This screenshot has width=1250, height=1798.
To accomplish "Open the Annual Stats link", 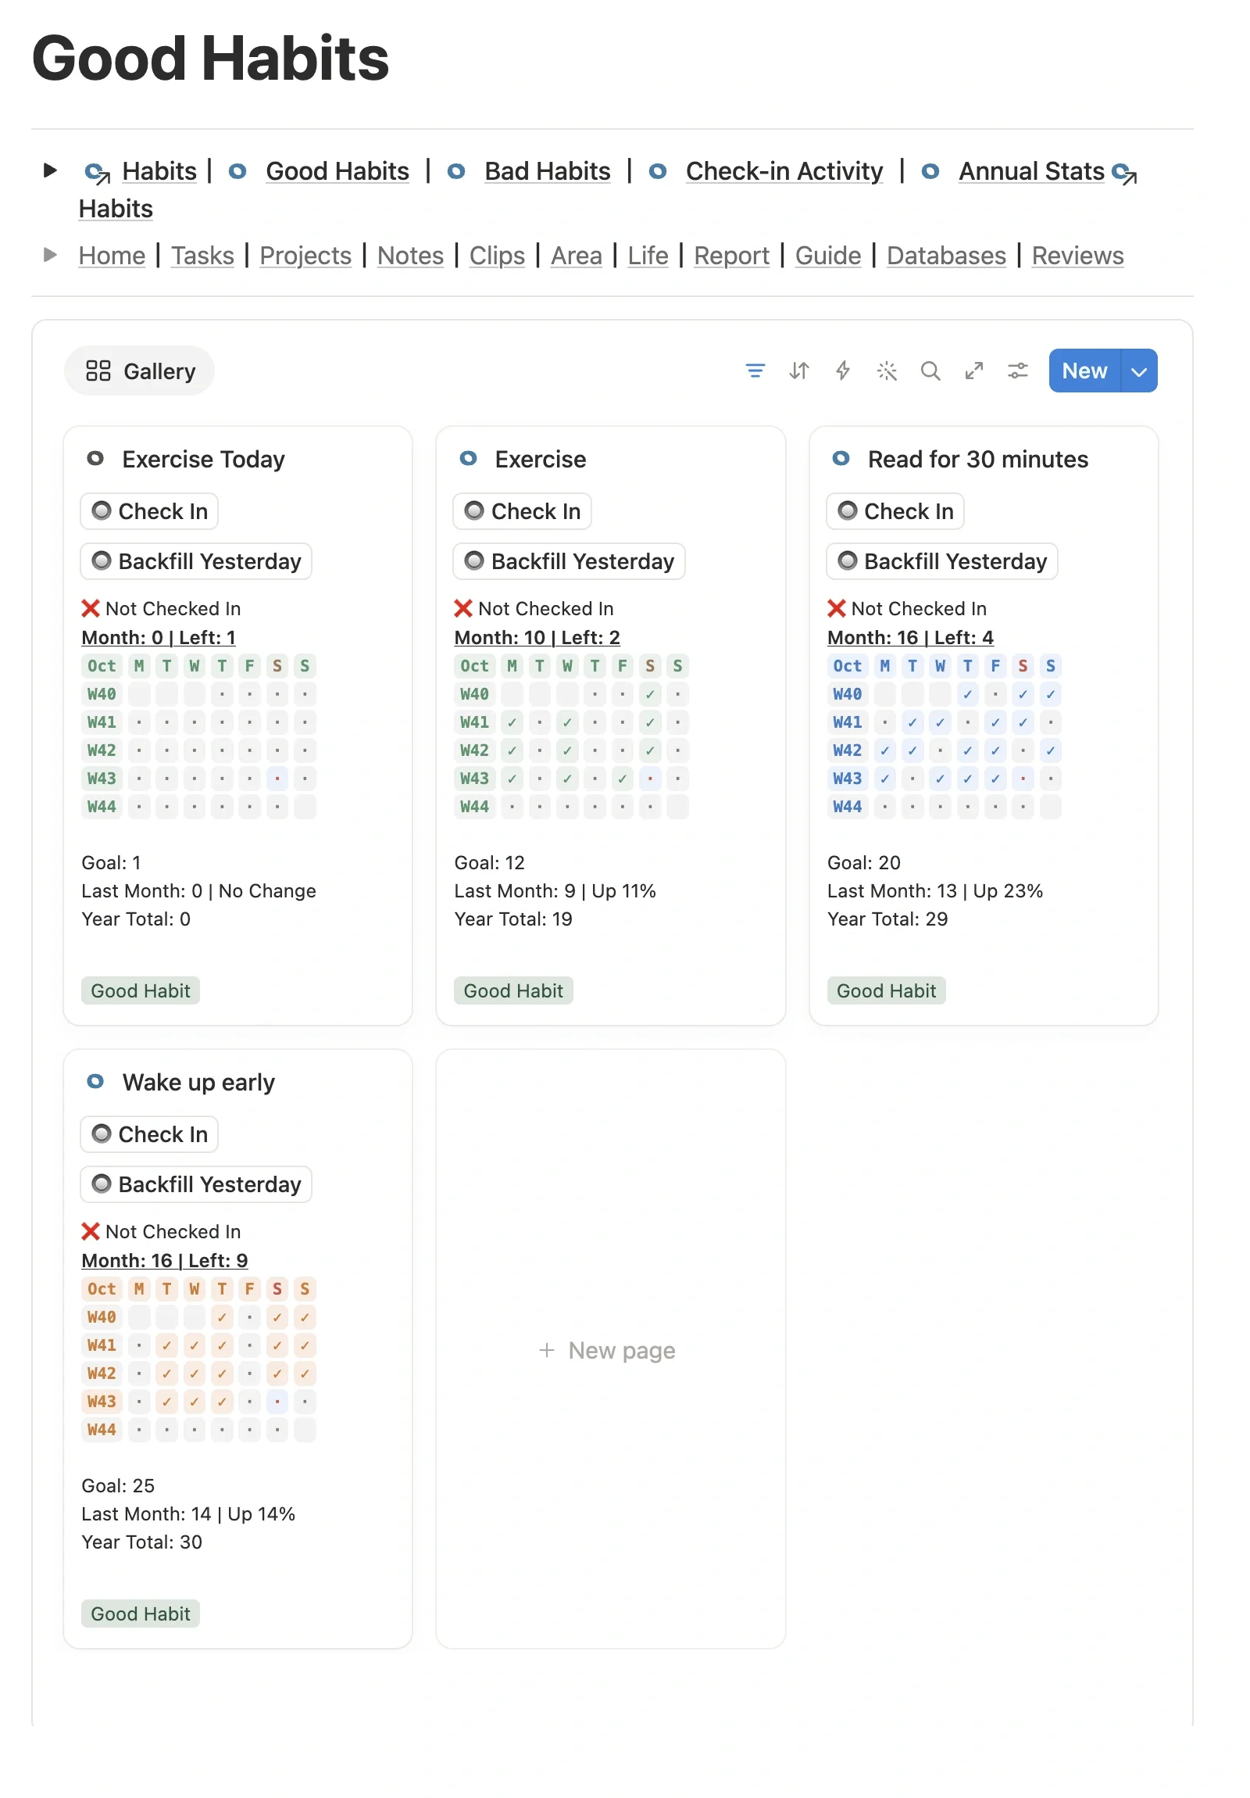I will (x=1030, y=170).
